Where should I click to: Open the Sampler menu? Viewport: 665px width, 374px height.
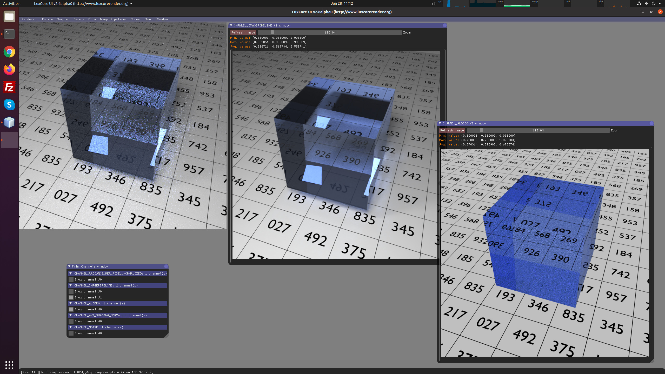(63, 19)
